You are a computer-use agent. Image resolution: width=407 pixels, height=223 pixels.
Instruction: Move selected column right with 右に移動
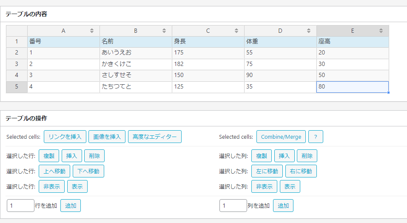point(301,171)
